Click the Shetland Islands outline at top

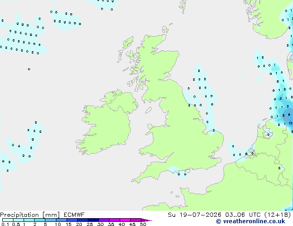183,6
